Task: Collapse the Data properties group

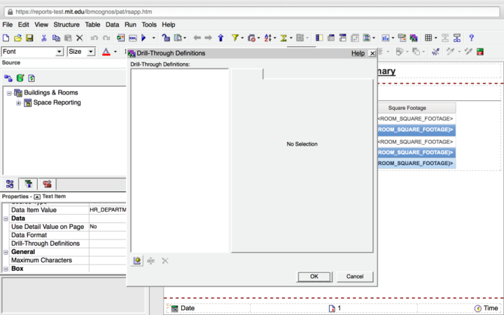Action: click(6, 218)
